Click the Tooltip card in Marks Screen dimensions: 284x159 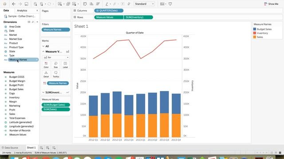click(x=55, y=74)
